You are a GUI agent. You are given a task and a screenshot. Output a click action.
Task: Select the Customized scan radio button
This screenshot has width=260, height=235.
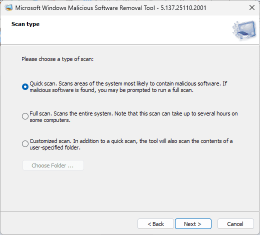pyautogui.click(x=25, y=143)
